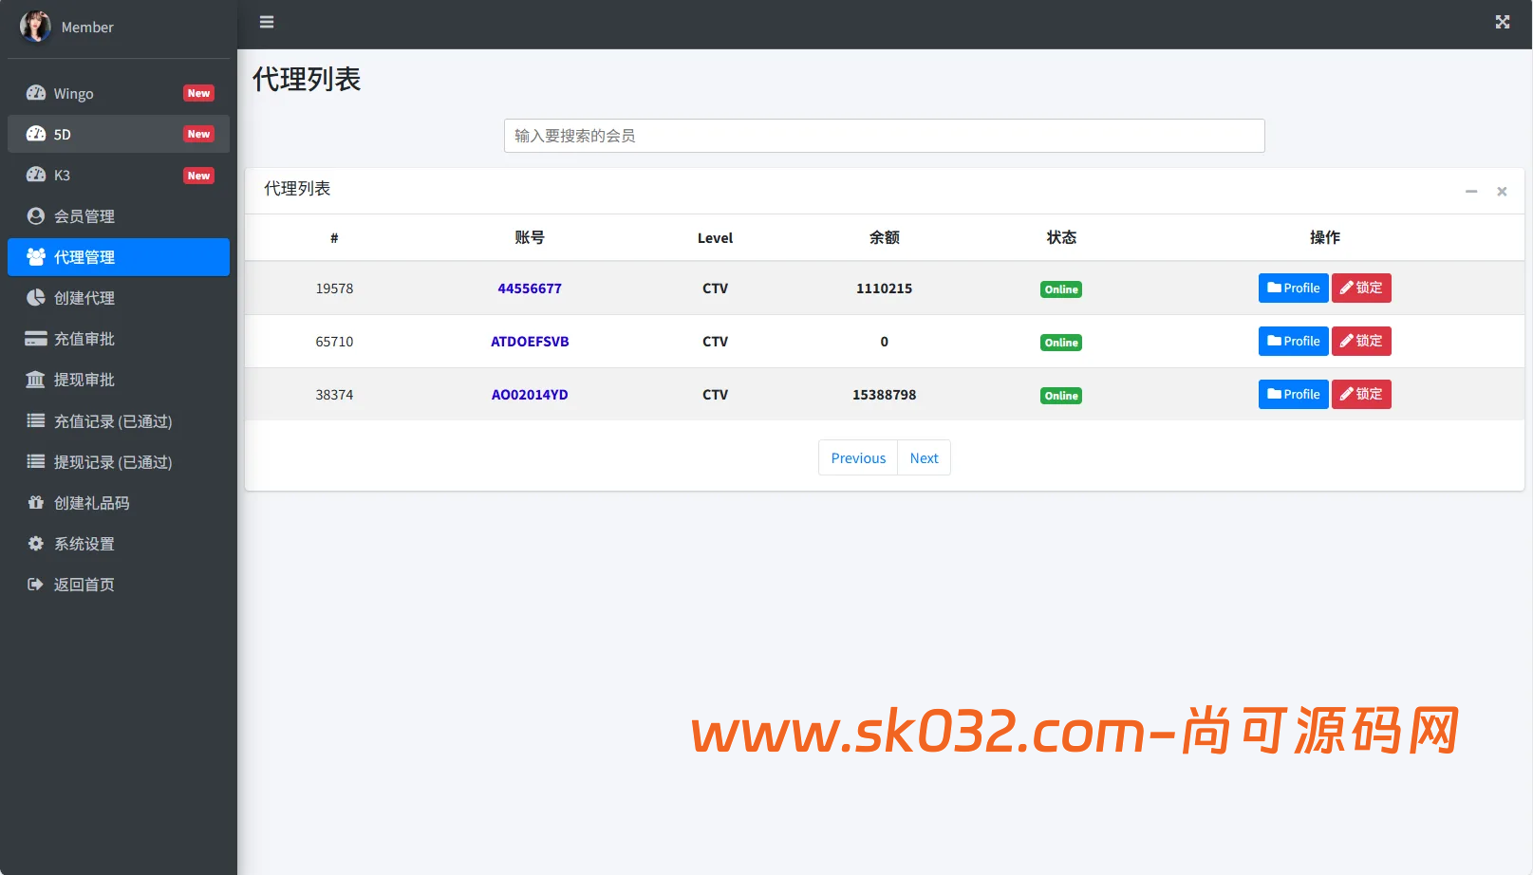The image size is (1533, 875).
Task: Open 充值审批 recharge approval page
Action: [84, 339]
